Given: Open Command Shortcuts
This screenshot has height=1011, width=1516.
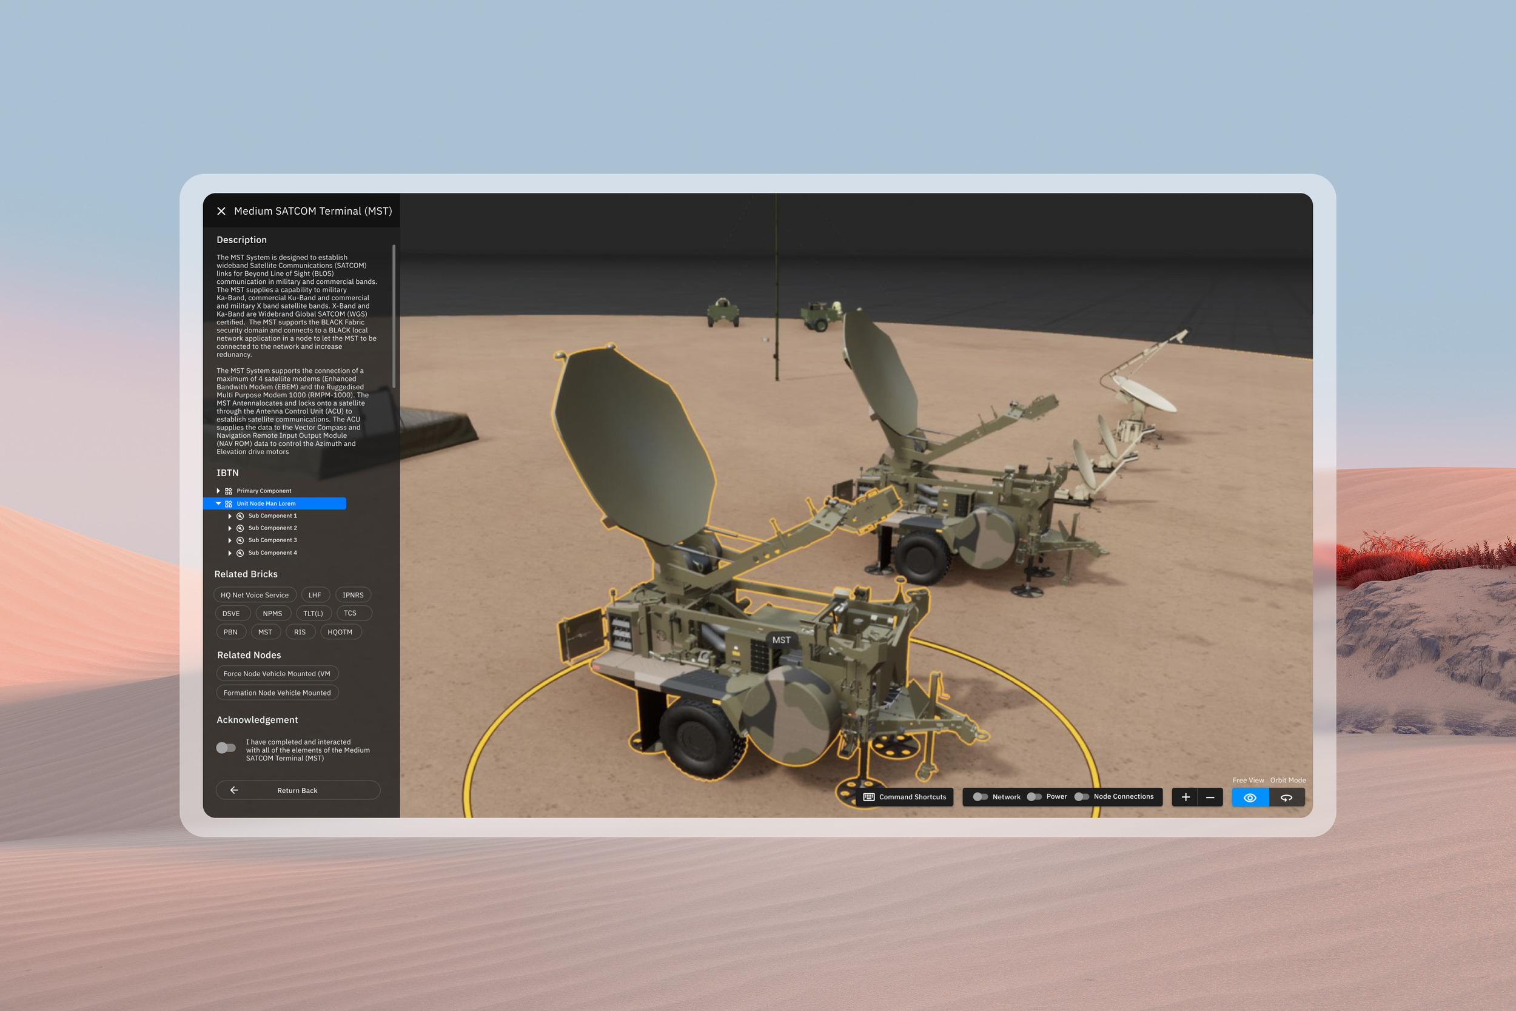Looking at the screenshot, I should pos(904,797).
